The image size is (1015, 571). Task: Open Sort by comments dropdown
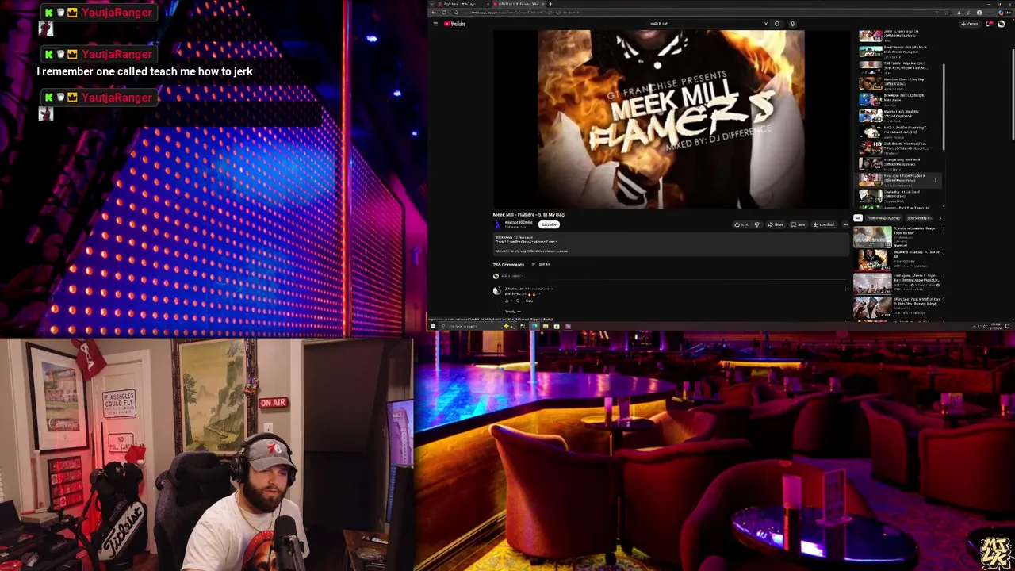(540, 264)
